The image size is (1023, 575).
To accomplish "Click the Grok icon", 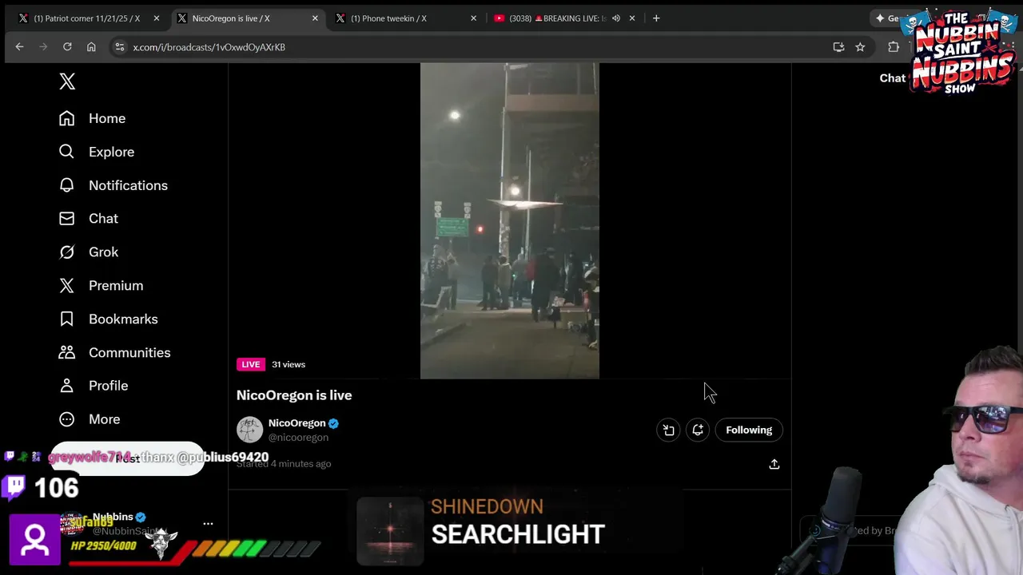I will tap(67, 252).
